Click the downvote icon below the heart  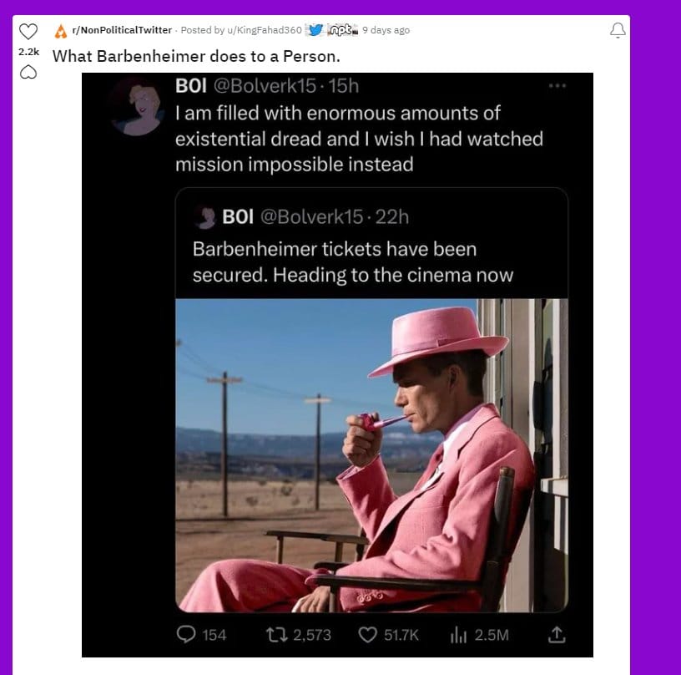point(29,73)
